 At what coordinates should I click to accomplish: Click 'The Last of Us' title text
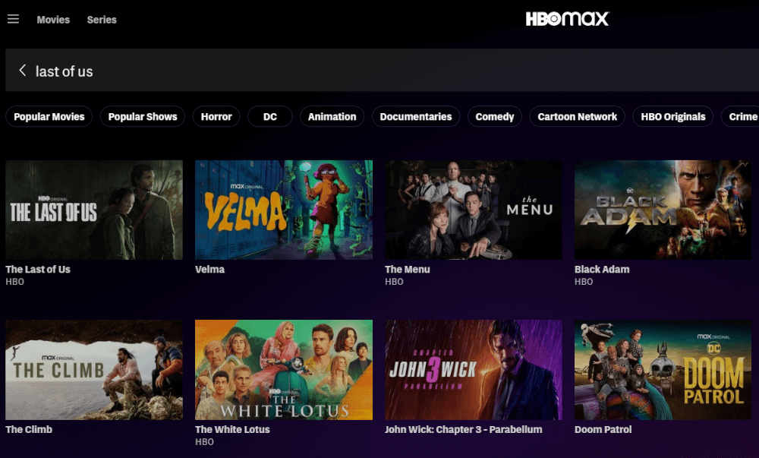coord(38,270)
